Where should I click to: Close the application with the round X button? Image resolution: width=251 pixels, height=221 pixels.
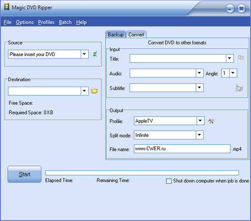241,9
